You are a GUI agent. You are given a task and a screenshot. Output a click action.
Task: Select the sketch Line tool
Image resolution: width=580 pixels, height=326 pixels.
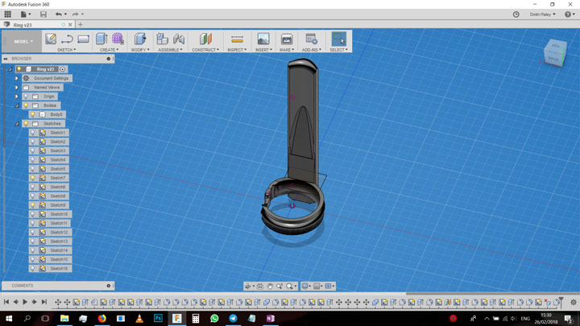click(67, 39)
